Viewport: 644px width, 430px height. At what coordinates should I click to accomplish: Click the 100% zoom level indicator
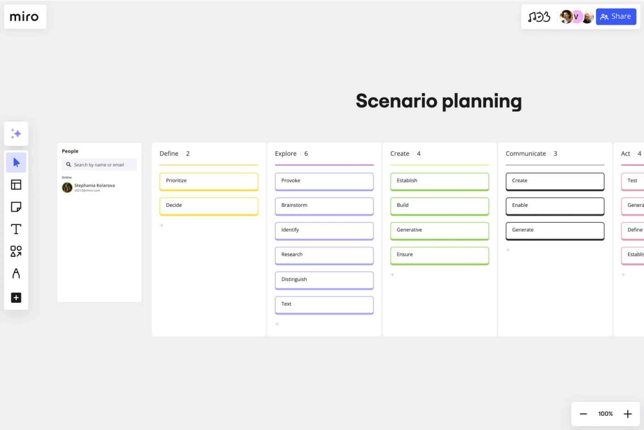tap(605, 413)
